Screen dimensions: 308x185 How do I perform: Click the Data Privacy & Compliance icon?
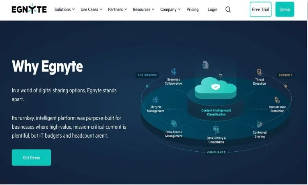pyautogui.click(x=216, y=130)
